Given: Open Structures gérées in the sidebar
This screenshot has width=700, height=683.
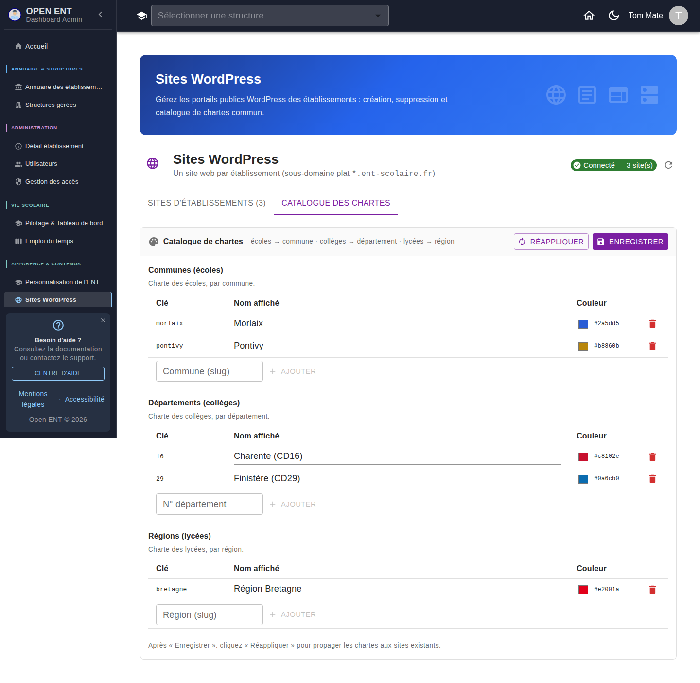Looking at the screenshot, I should [58, 105].
